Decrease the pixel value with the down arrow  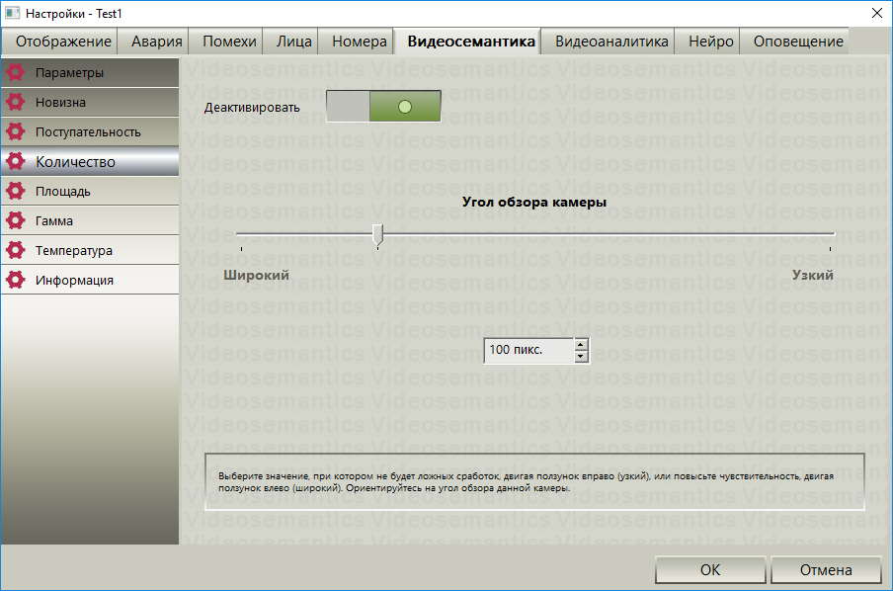[x=580, y=356]
